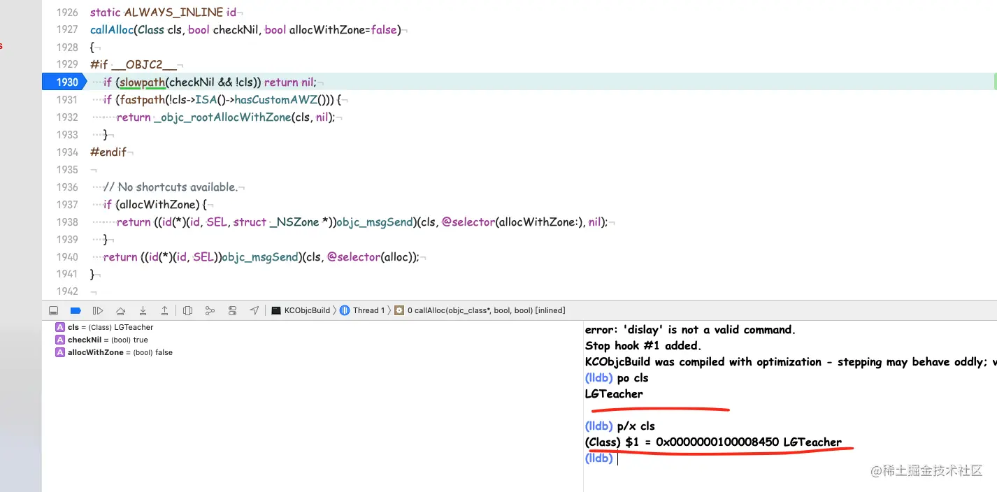This screenshot has width=997, height=492.
Task: Click the variable icon beside cls
Action: [60, 327]
